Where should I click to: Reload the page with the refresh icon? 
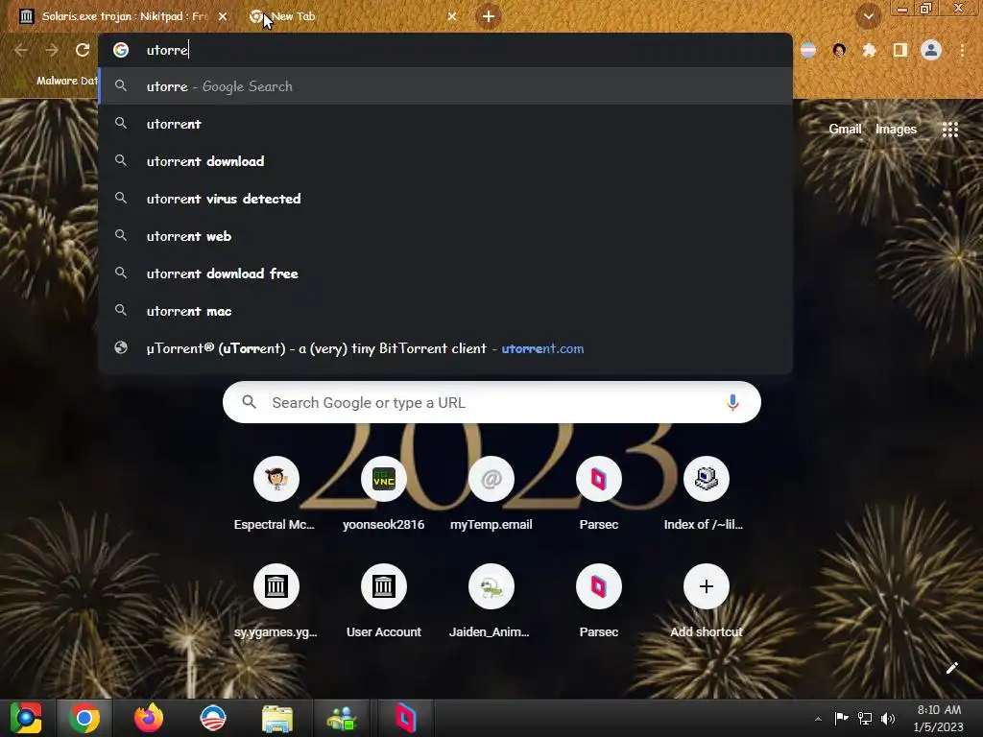click(x=83, y=50)
